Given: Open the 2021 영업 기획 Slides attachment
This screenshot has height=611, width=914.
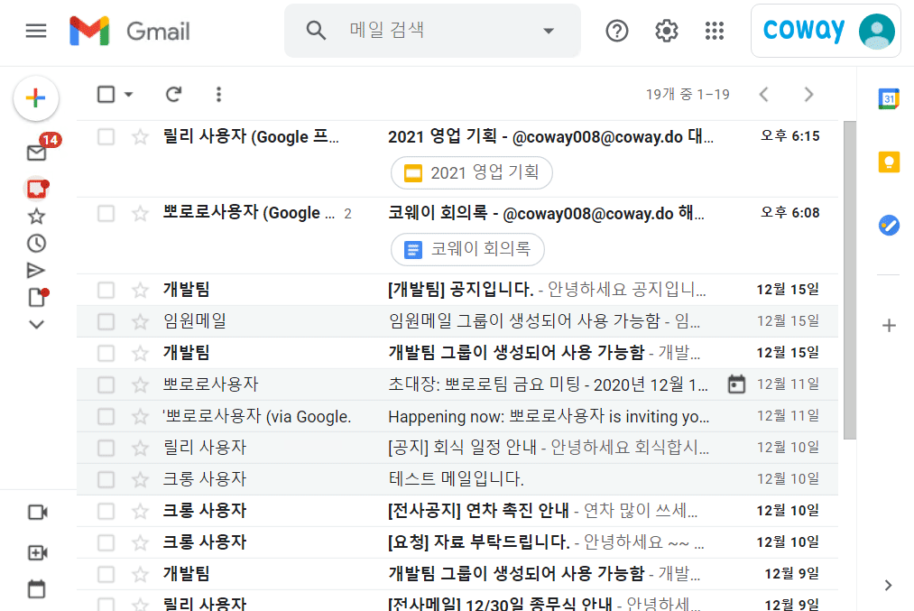Looking at the screenshot, I should [472, 172].
